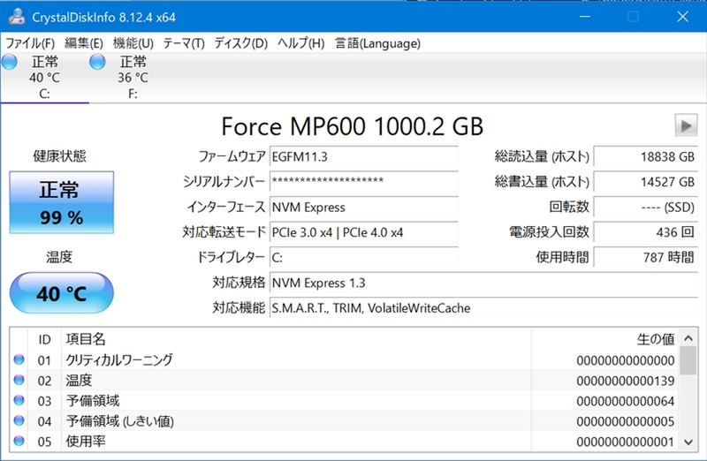This screenshot has height=461, width=707.
Task: Click the SMART list scrollbar thumb
Action: point(688,361)
